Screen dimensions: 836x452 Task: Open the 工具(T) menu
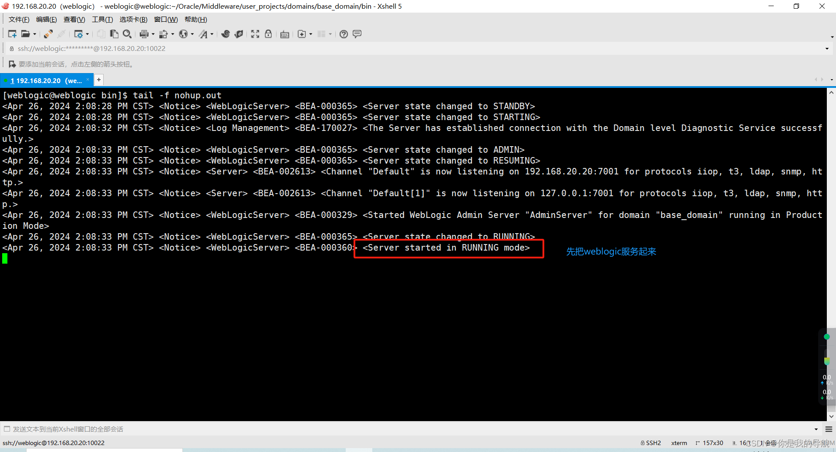pyautogui.click(x=102, y=19)
